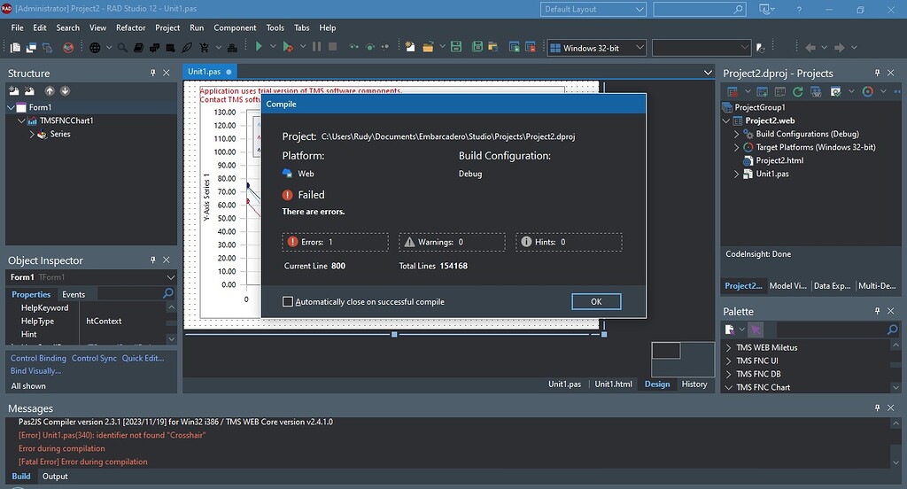Screen dimensions: 907x489
Task: Click the Pause toolbar icon
Action: 316,47
